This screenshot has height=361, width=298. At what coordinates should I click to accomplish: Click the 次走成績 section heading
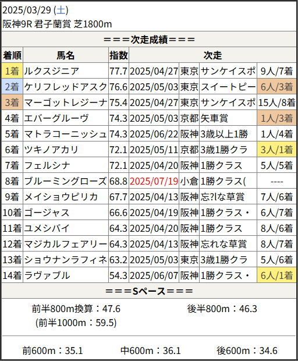(x=149, y=40)
